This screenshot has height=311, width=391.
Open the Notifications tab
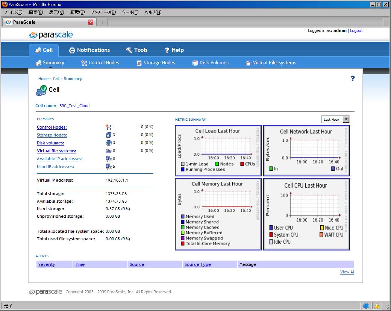[x=89, y=50]
